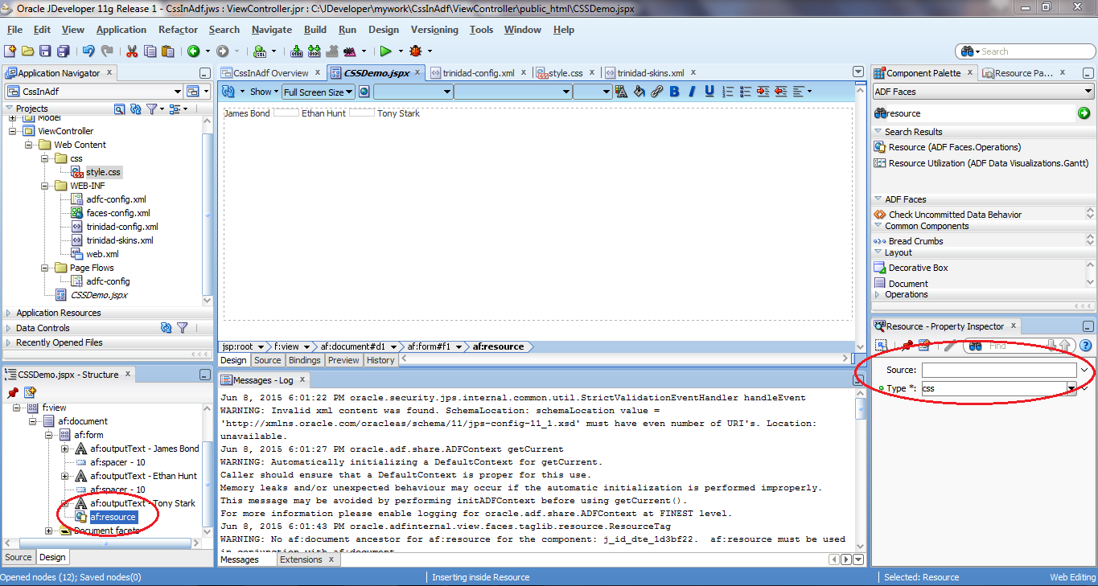The height and width of the screenshot is (586, 1098).
Task: Navigate back with green arrow icon
Action: pyautogui.click(x=193, y=51)
